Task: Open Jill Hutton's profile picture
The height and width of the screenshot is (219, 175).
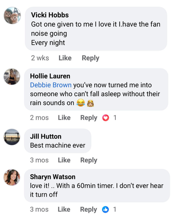Action: click(12, 137)
